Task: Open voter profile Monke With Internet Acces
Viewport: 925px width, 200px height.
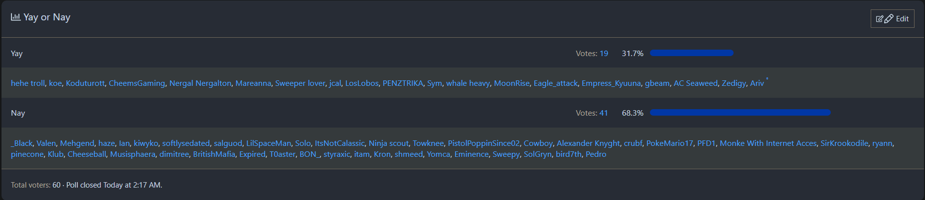Action: click(768, 143)
